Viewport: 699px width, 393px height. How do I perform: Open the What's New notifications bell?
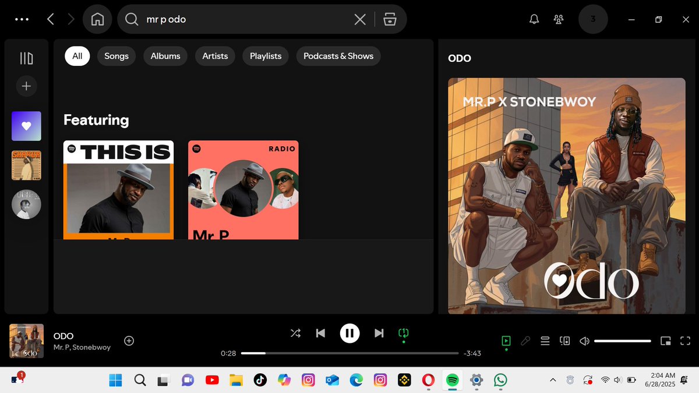coord(534,19)
